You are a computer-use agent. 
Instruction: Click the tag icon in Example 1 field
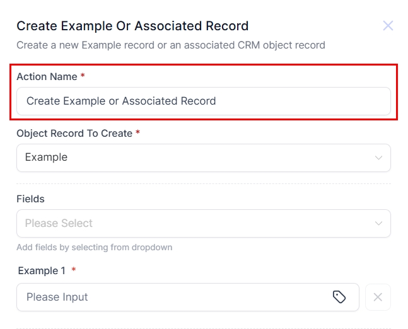pos(339,297)
